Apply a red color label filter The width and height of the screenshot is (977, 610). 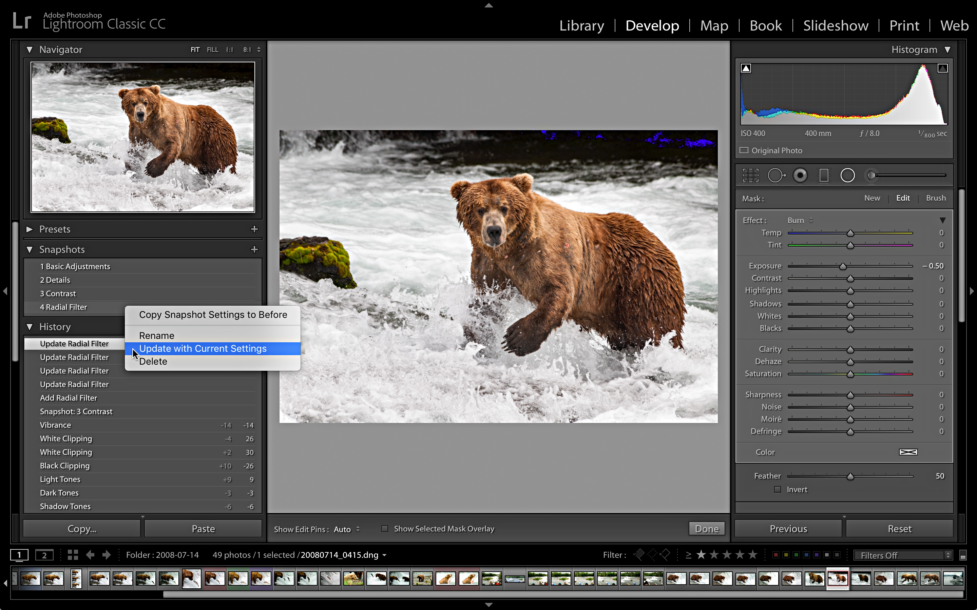pyautogui.click(x=777, y=555)
